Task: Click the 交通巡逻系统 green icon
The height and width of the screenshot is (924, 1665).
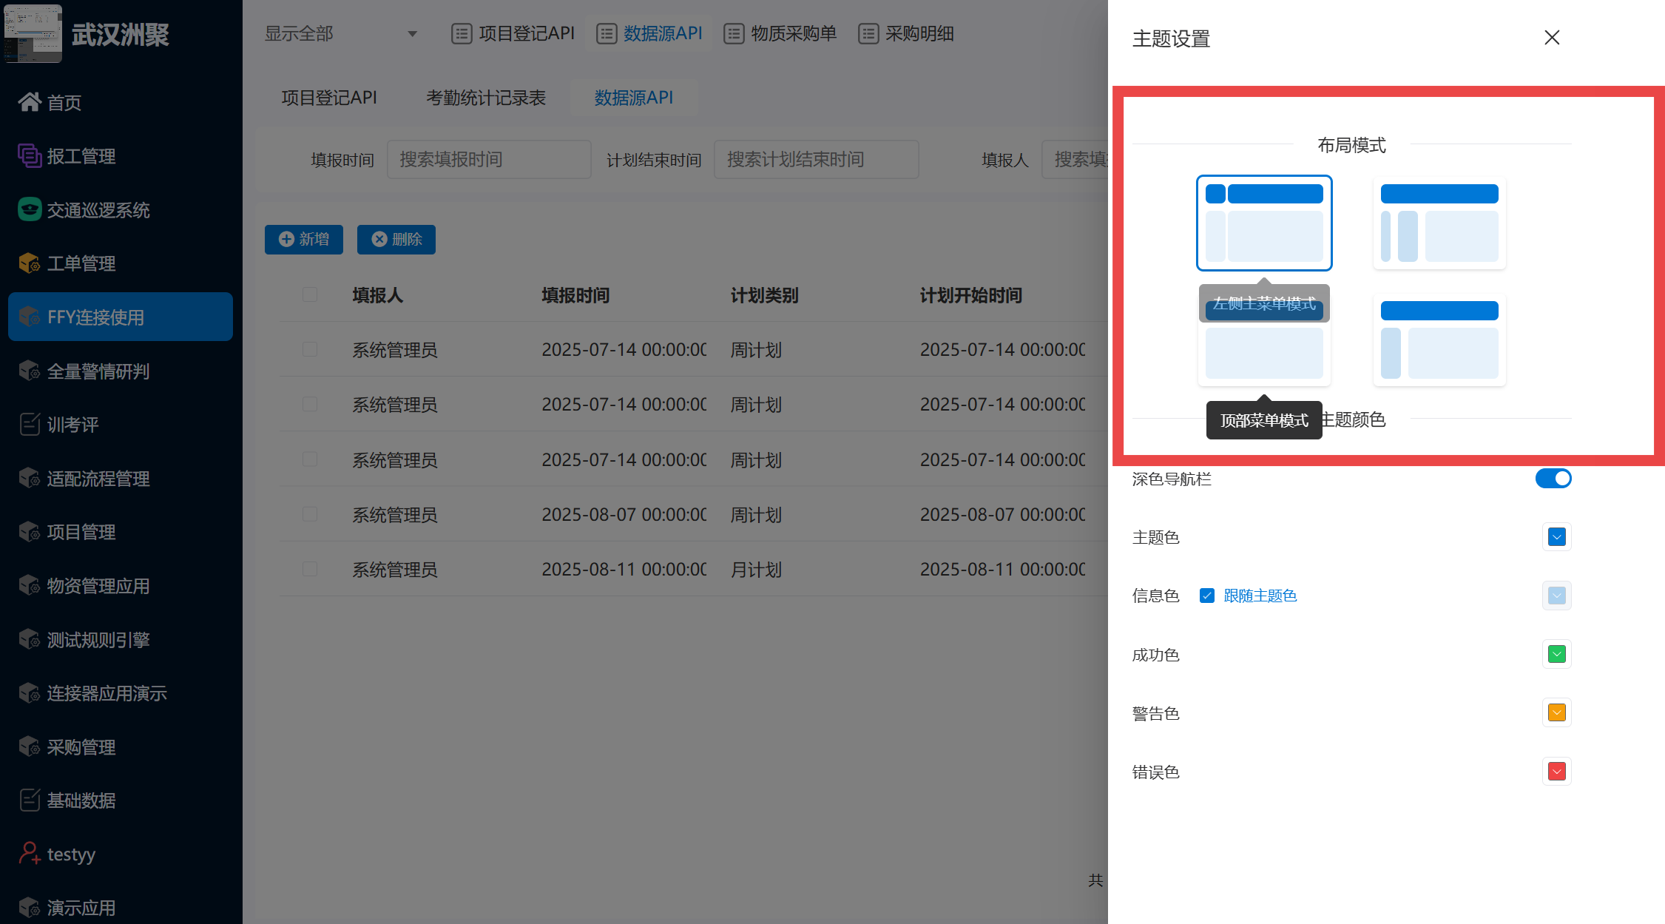Action: click(30, 210)
